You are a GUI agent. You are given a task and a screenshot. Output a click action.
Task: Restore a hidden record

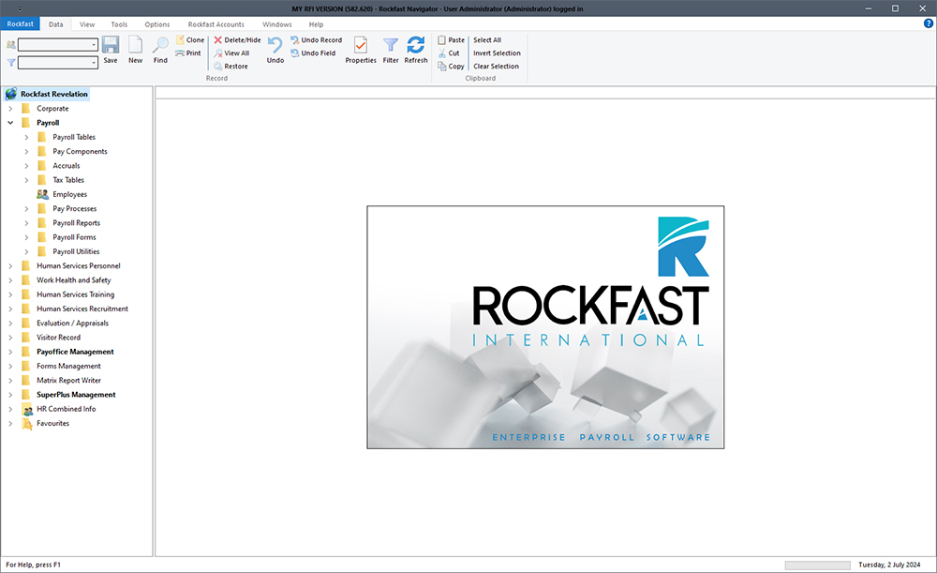231,67
